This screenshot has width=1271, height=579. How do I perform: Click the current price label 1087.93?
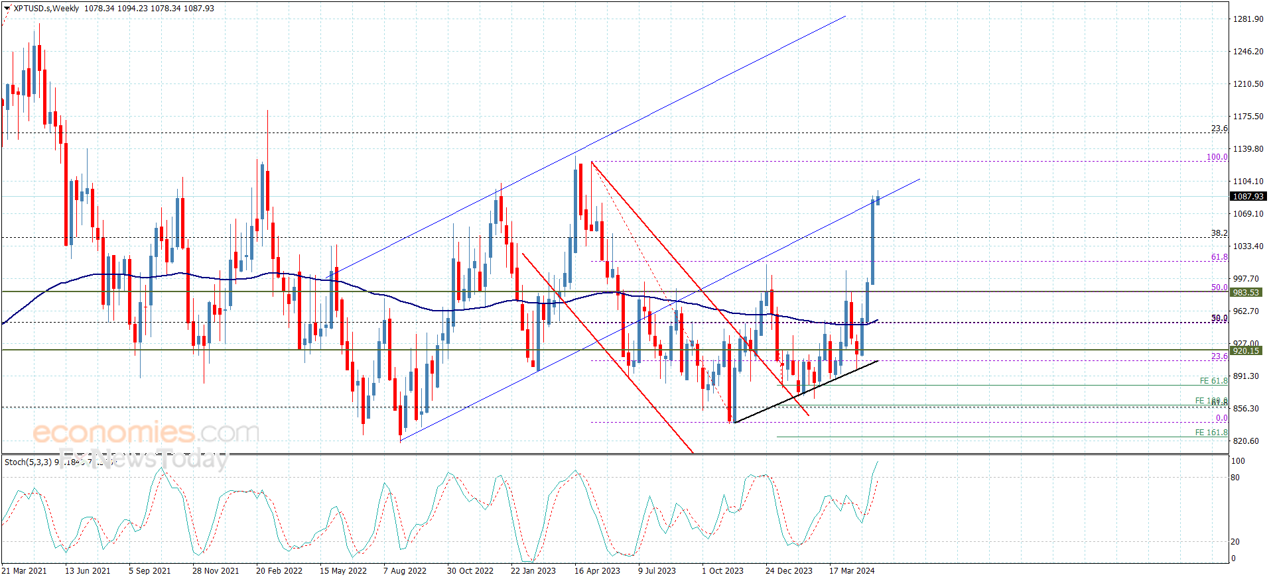click(x=1248, y=197)
